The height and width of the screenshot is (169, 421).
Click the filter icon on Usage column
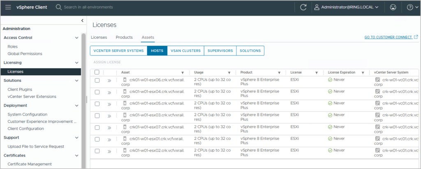[229, 72]
